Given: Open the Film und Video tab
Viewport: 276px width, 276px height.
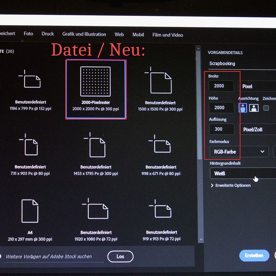Looking at the screenshot, I should (x=168, y=35).
